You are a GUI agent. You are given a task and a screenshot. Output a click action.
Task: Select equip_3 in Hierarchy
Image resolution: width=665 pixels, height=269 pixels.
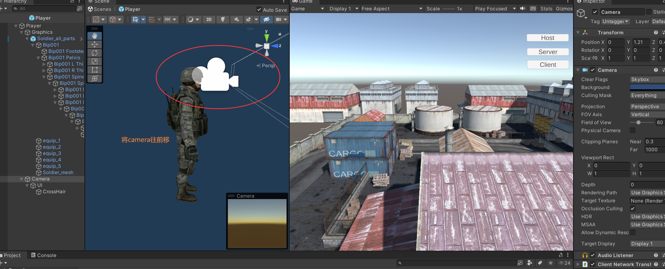52,153
